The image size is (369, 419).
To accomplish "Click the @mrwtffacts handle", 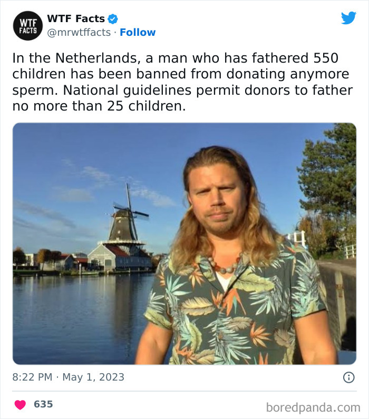I will point(79,32).
